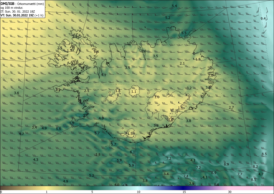Viewport: 274px width, 194px height.
Task: Select the 6.6 value label
Action: tap(216, 185)
